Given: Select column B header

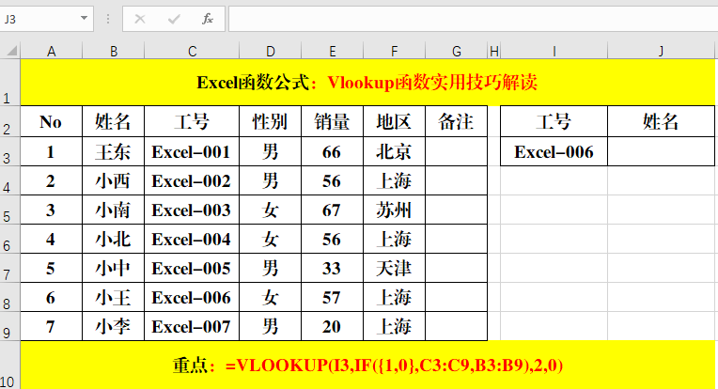Looking at the screenshot, I should (114, 52).
